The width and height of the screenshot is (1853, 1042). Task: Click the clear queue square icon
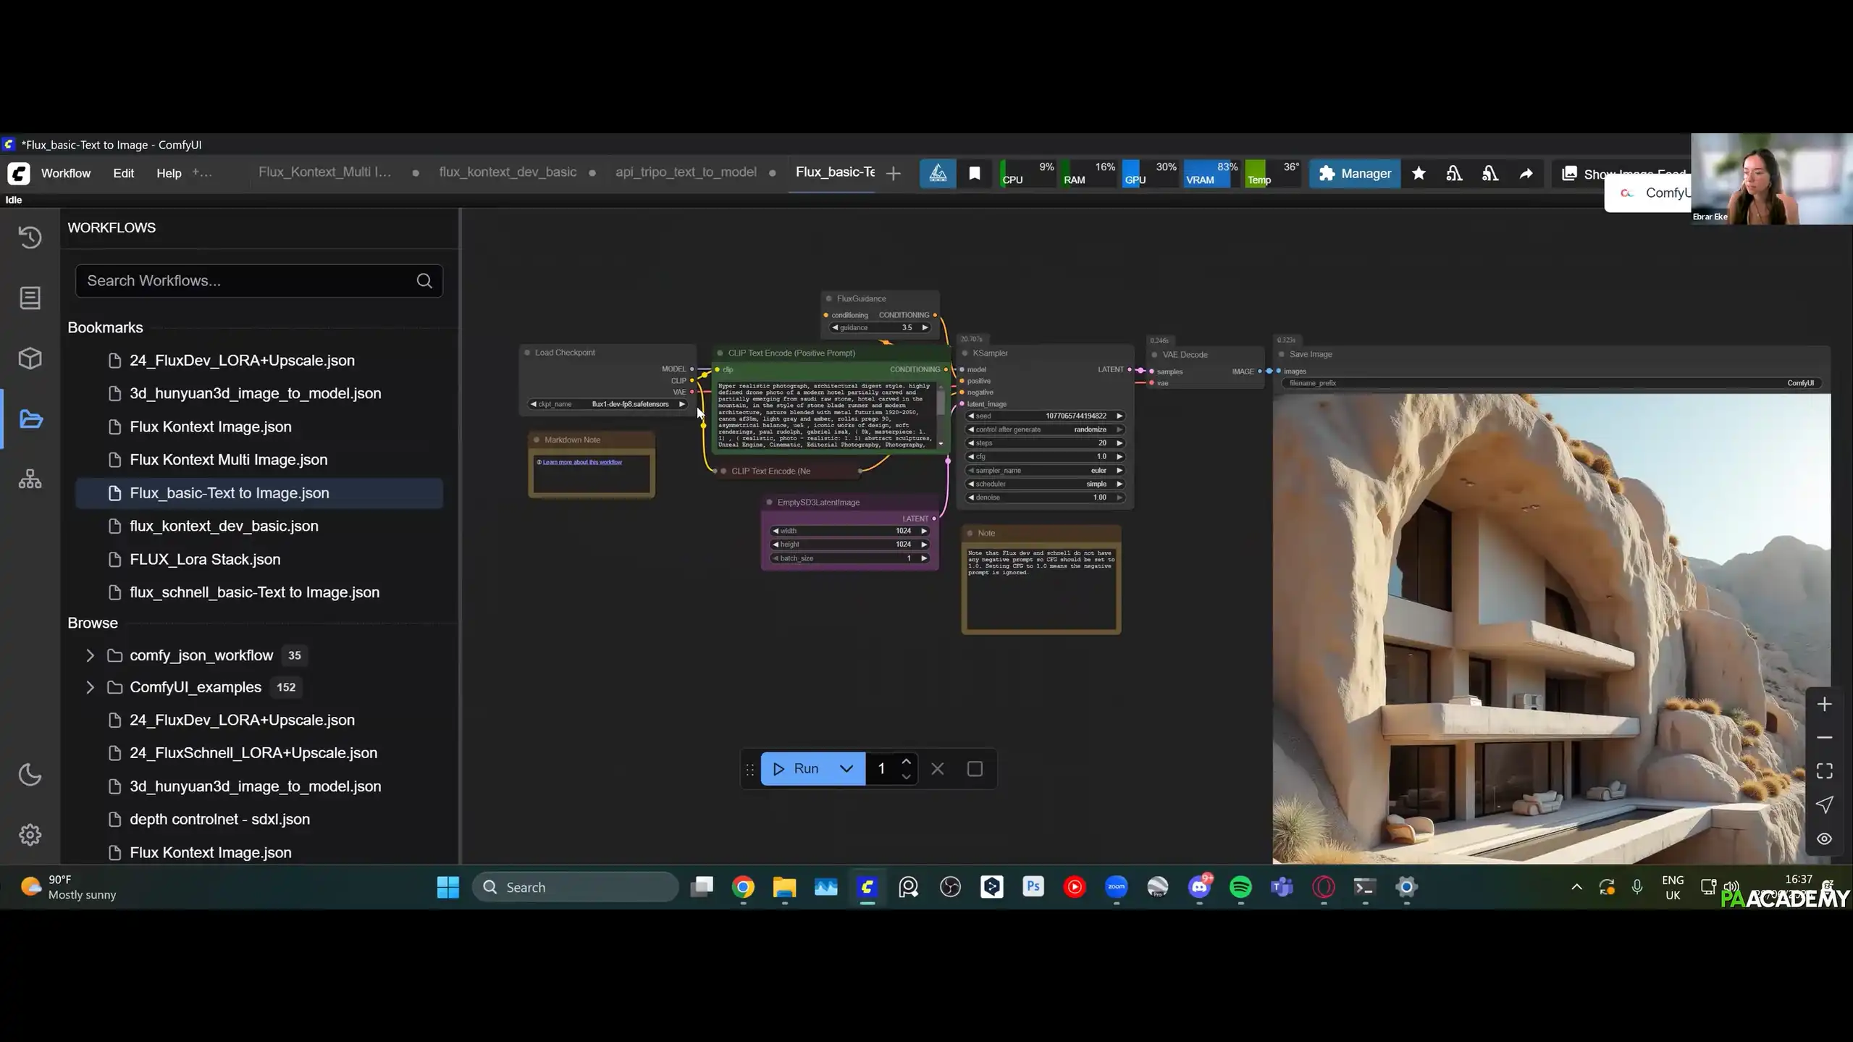(x=975, y=769)
